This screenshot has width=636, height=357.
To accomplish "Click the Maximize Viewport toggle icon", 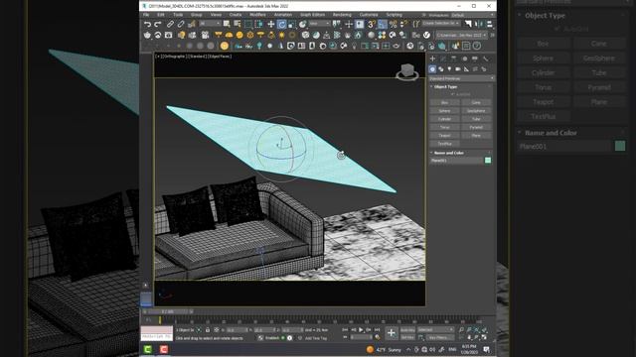I will pos(484,337).
